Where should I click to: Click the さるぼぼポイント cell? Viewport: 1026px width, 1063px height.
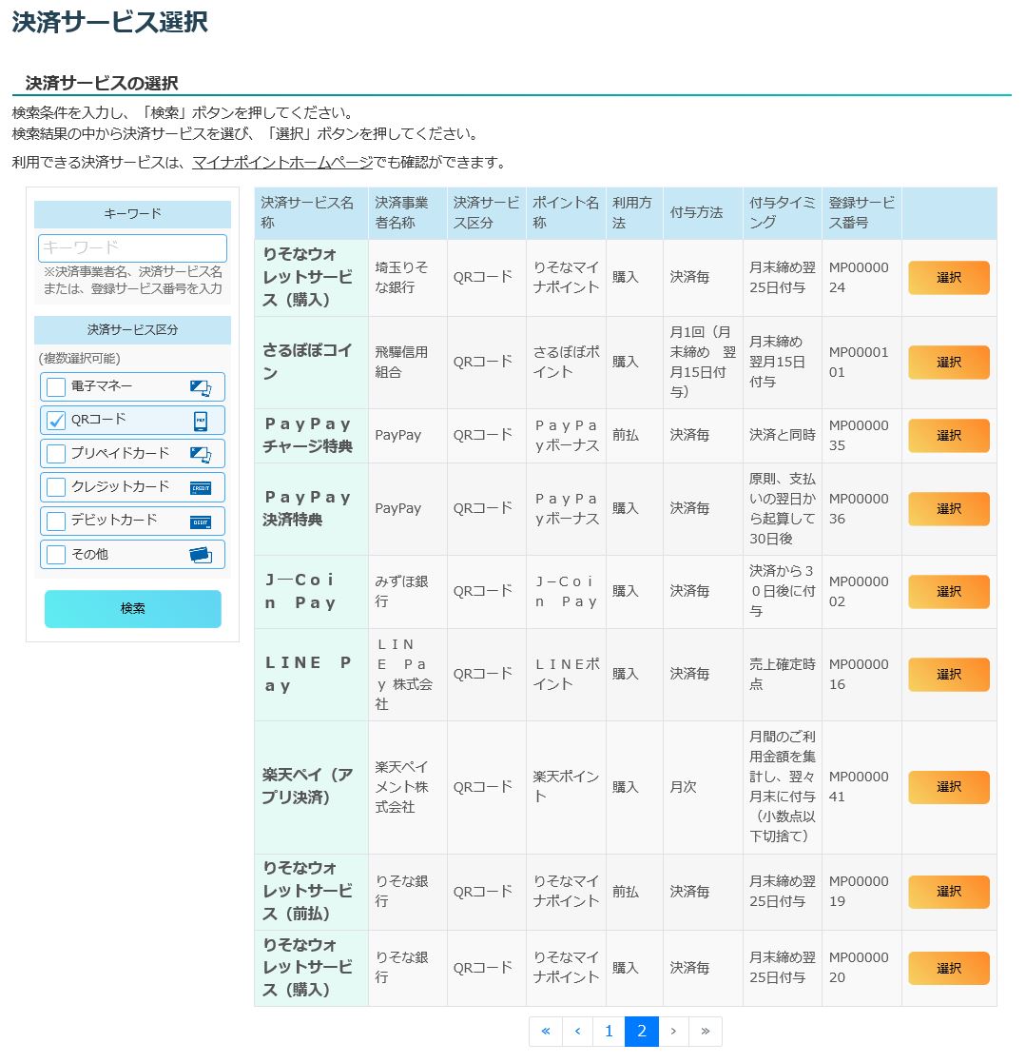[x=566, y=362]
